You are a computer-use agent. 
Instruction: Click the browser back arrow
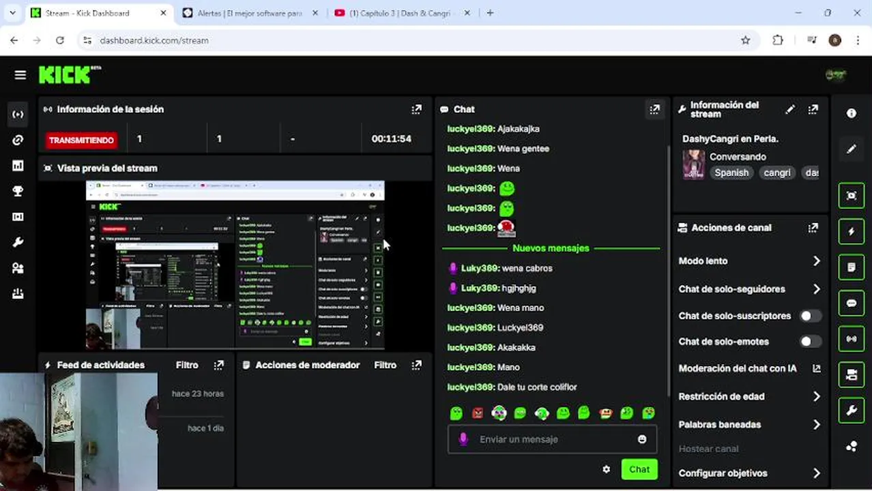14,40
